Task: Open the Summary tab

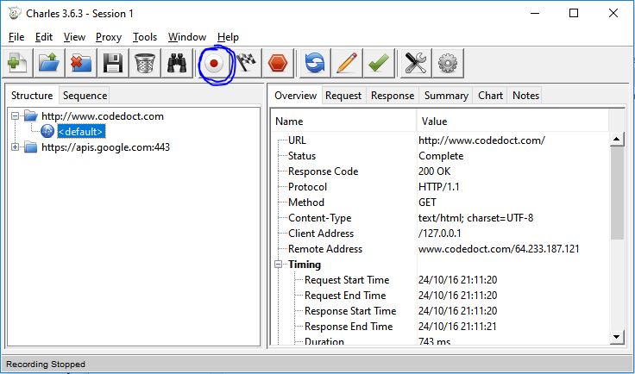Action: click(x=446, y=96)
